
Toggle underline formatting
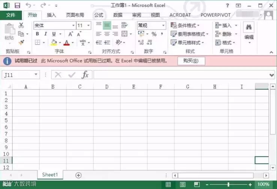(x=54, y=34)
